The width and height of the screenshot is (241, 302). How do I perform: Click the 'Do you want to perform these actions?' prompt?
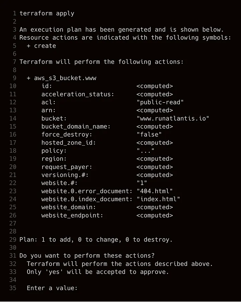[x=87, y=256]
